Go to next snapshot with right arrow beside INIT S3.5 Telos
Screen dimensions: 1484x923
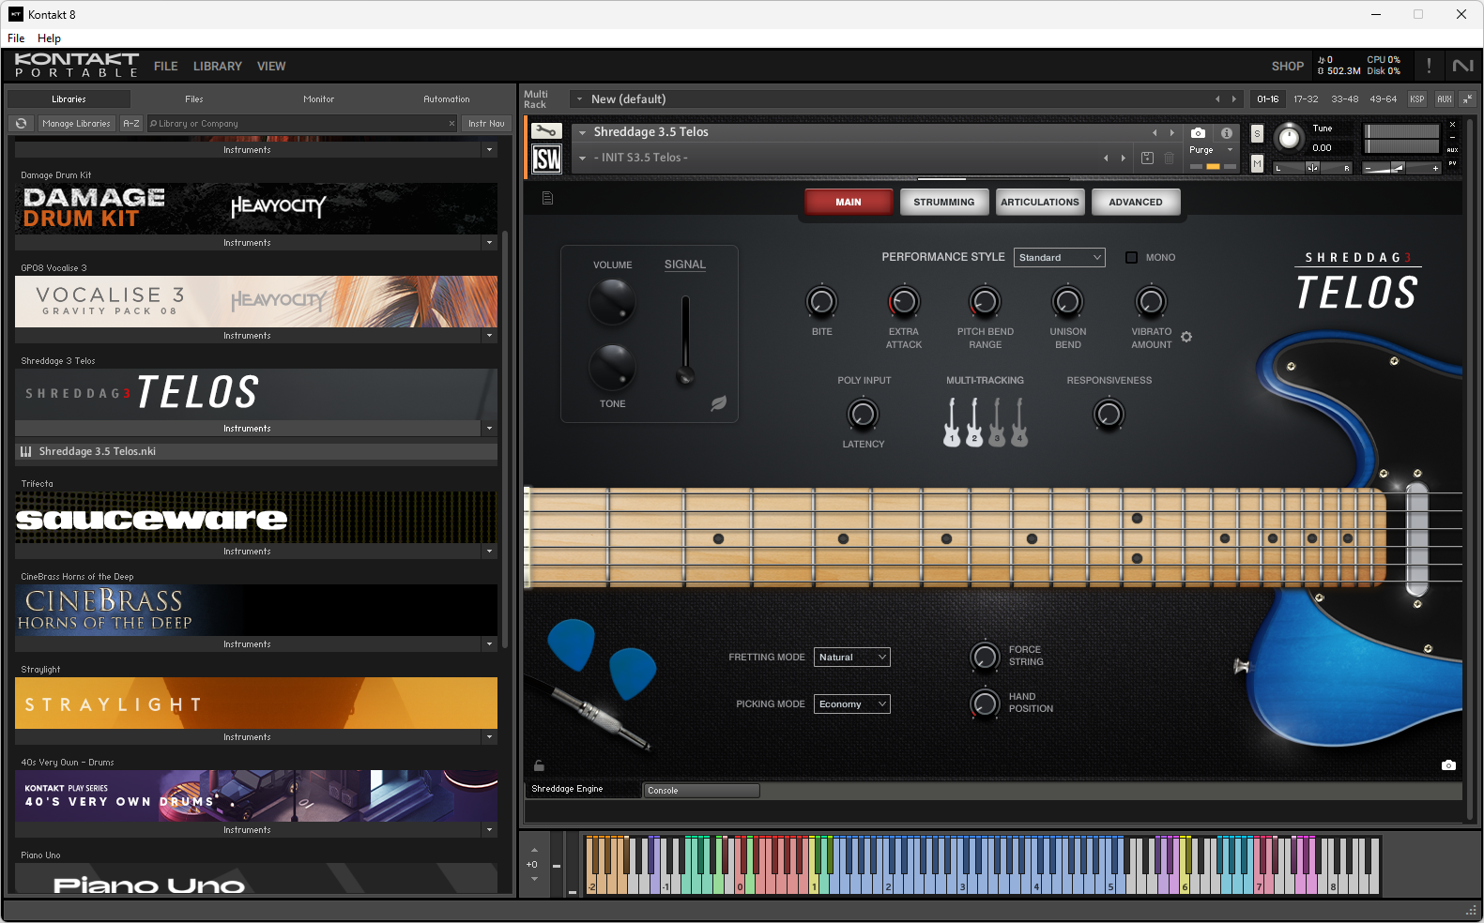point(1123,158)
